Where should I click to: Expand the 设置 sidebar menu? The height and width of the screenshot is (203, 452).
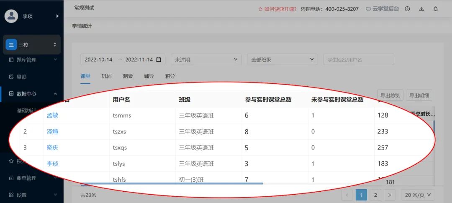[x=32, y=195]
